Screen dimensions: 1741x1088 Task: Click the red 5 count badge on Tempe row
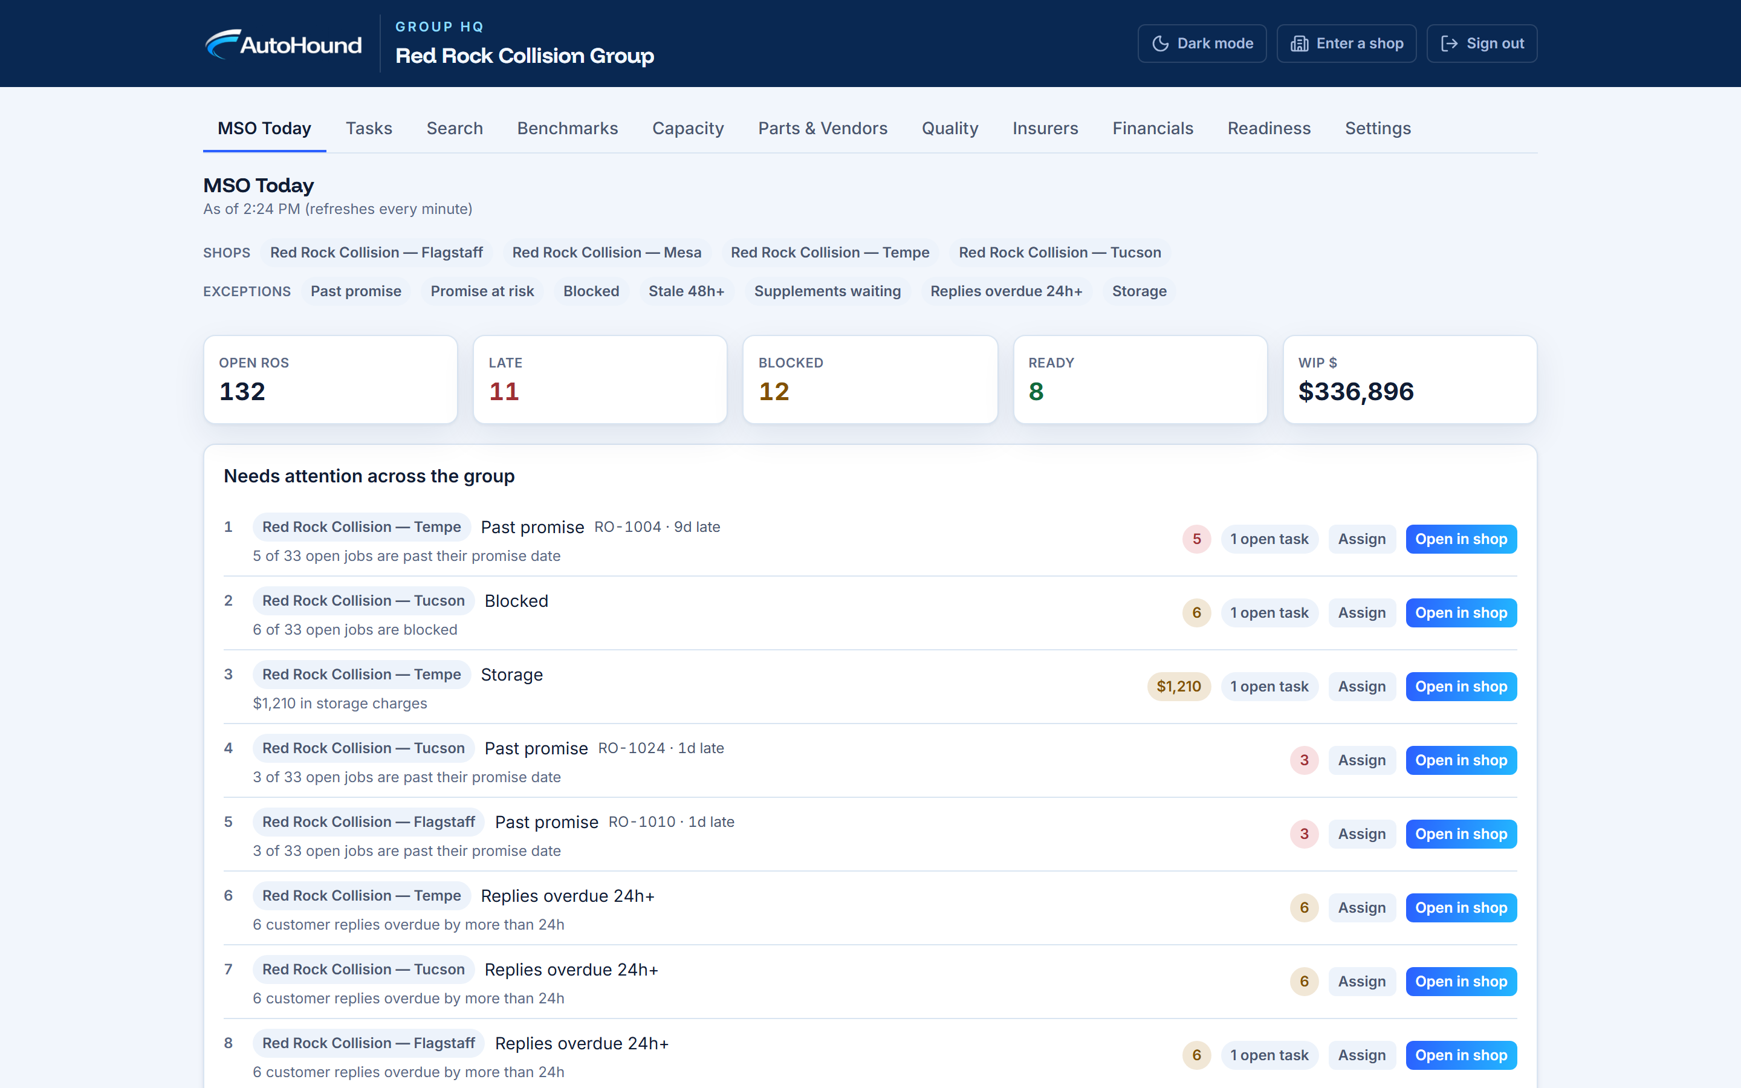1196,539
